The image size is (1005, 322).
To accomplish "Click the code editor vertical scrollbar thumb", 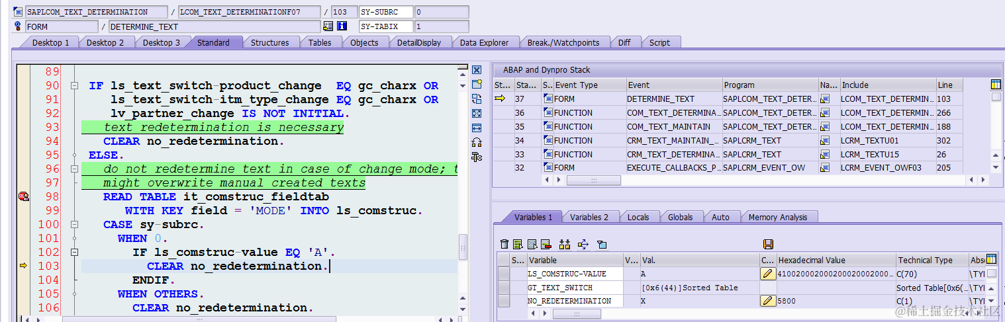I will (x=463, y=248).
